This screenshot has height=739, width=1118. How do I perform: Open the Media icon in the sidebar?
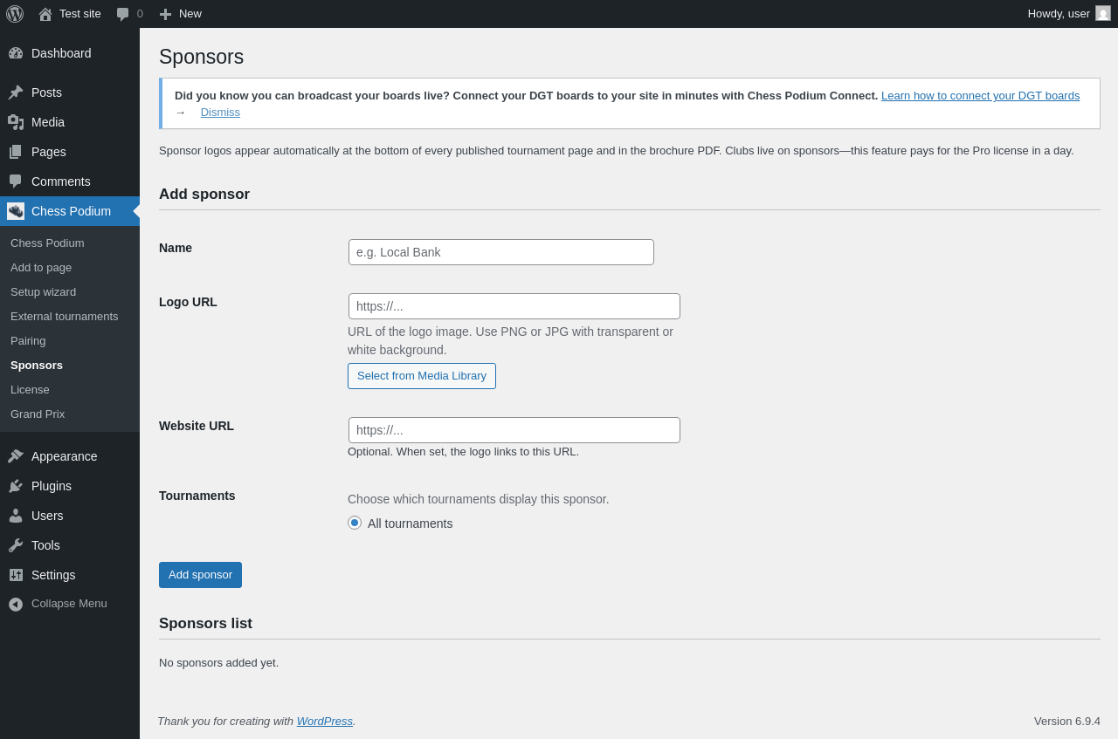(16, 122)
